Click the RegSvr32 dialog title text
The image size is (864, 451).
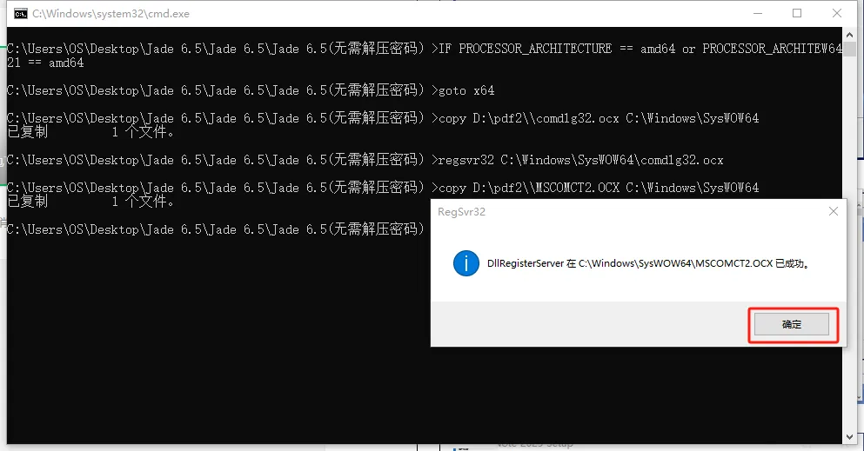[x=461, y=212]
